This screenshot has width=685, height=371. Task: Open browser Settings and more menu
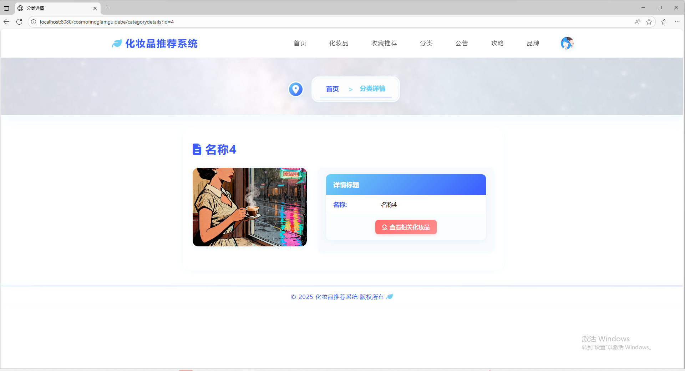(x=677, y=22)
